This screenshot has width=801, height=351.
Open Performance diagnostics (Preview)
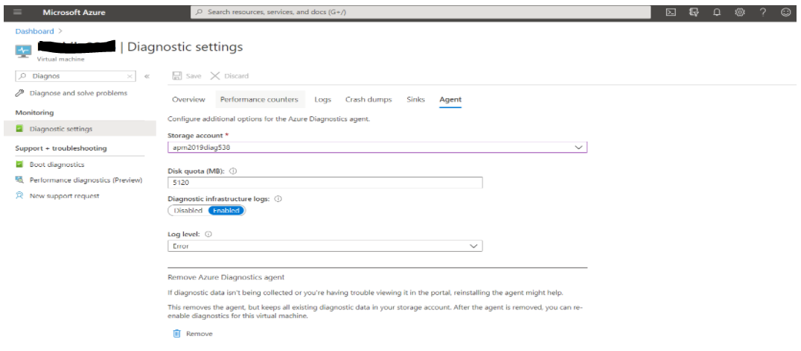(x=86, y=180)
